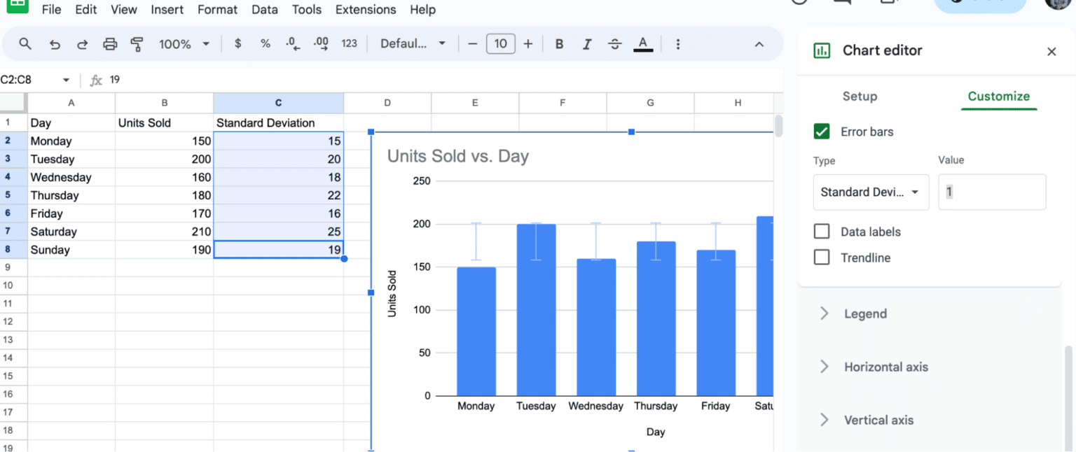
Task: Open the Format menu
Action: point(217,10)
